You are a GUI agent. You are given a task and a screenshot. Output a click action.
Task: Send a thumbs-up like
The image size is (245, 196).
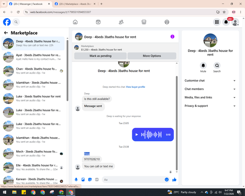(x=174, y=180)
